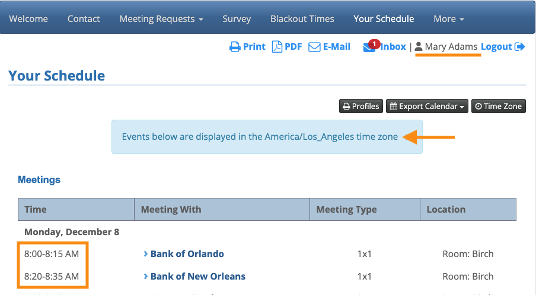Image resolution: width=536 pixels, height=295 pixels.
Task: Open the Inbox envelope icon with badge
Action: [369, 47]
